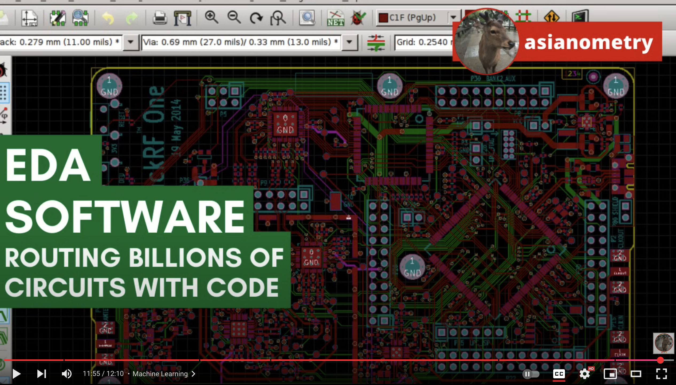This screenshot has height=385, width=676.
Task: Click the asianometry channel watermark thumbnail
Action: 663,343
